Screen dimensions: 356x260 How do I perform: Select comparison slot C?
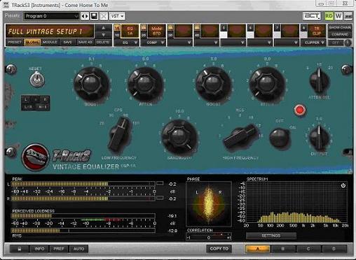tap(308, 249)
